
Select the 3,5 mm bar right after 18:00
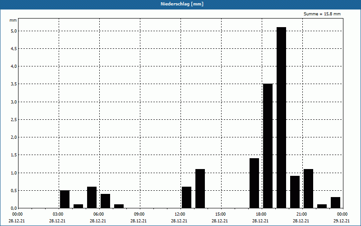pyautogui.click(x=268, y=146)
